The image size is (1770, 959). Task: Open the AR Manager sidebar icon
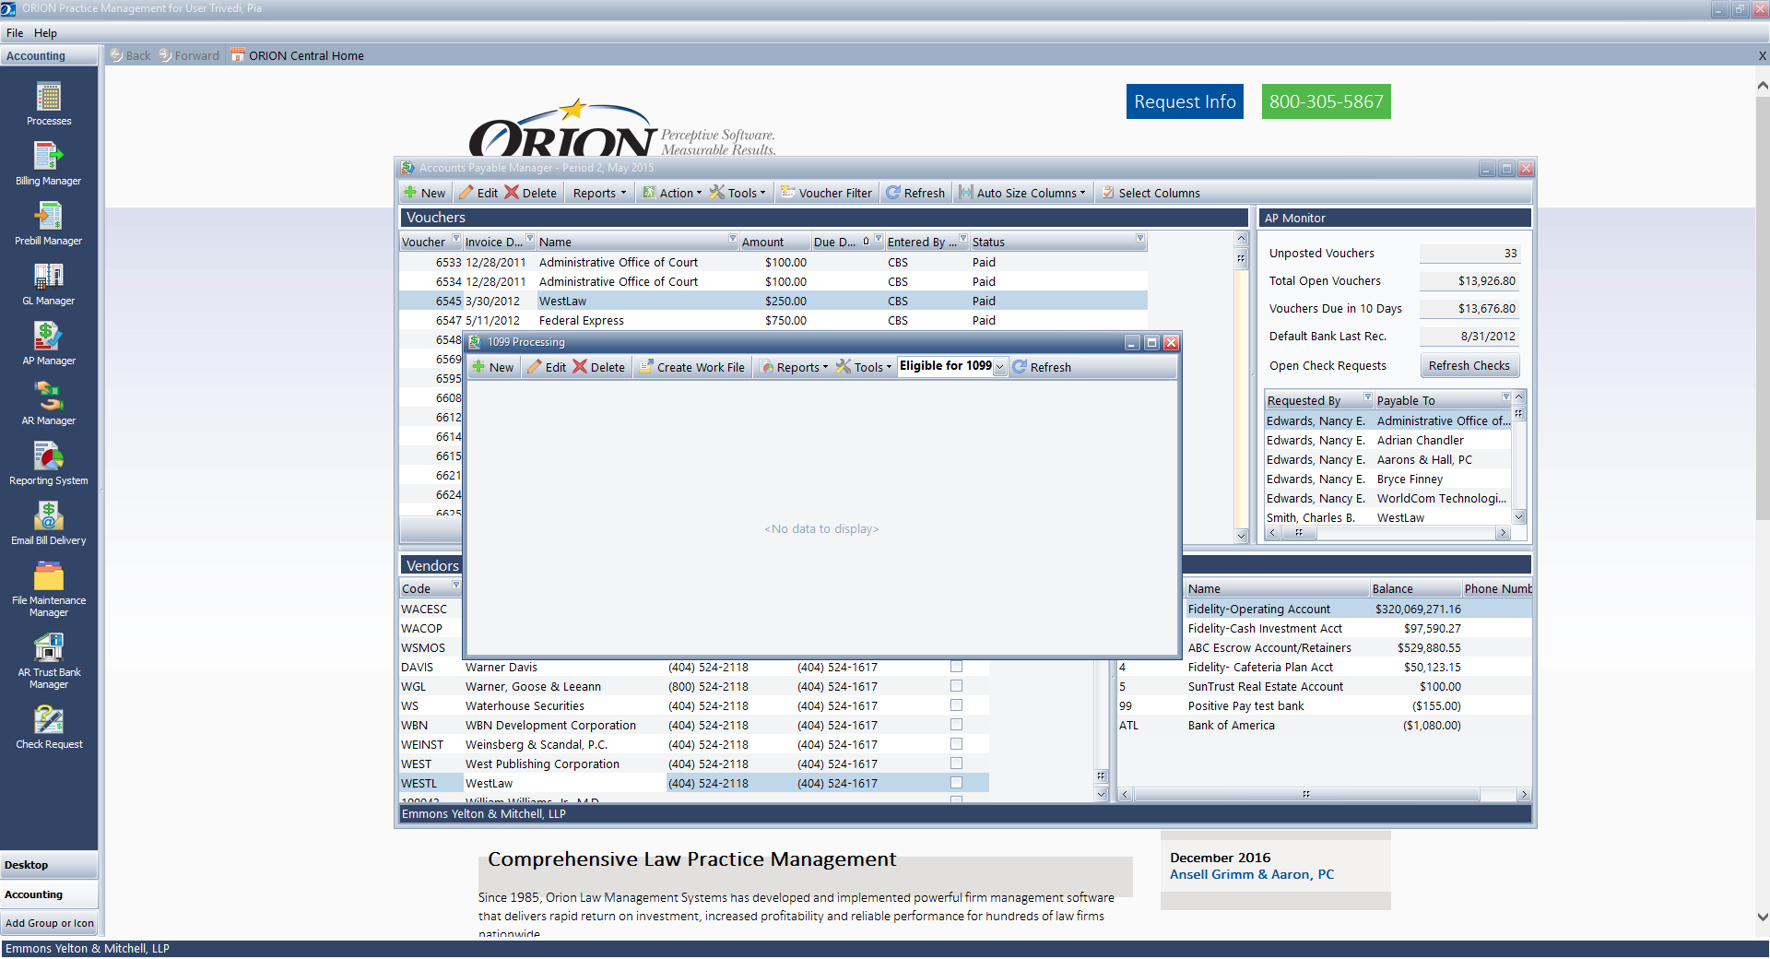[x=49, y=403]
